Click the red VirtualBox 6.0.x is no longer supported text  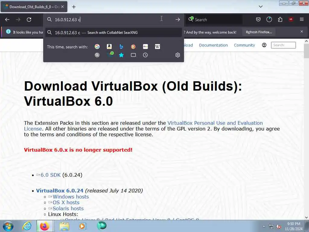pyautogui.click(x=78, y=150)
